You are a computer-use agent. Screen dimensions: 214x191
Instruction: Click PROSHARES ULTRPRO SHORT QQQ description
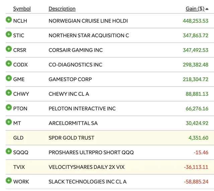[x=91, y=152]
